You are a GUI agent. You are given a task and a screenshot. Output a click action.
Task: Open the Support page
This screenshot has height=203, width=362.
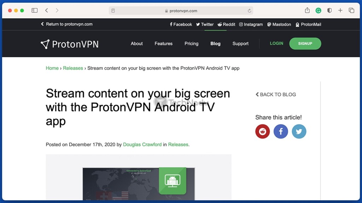[x=240, y=43]
